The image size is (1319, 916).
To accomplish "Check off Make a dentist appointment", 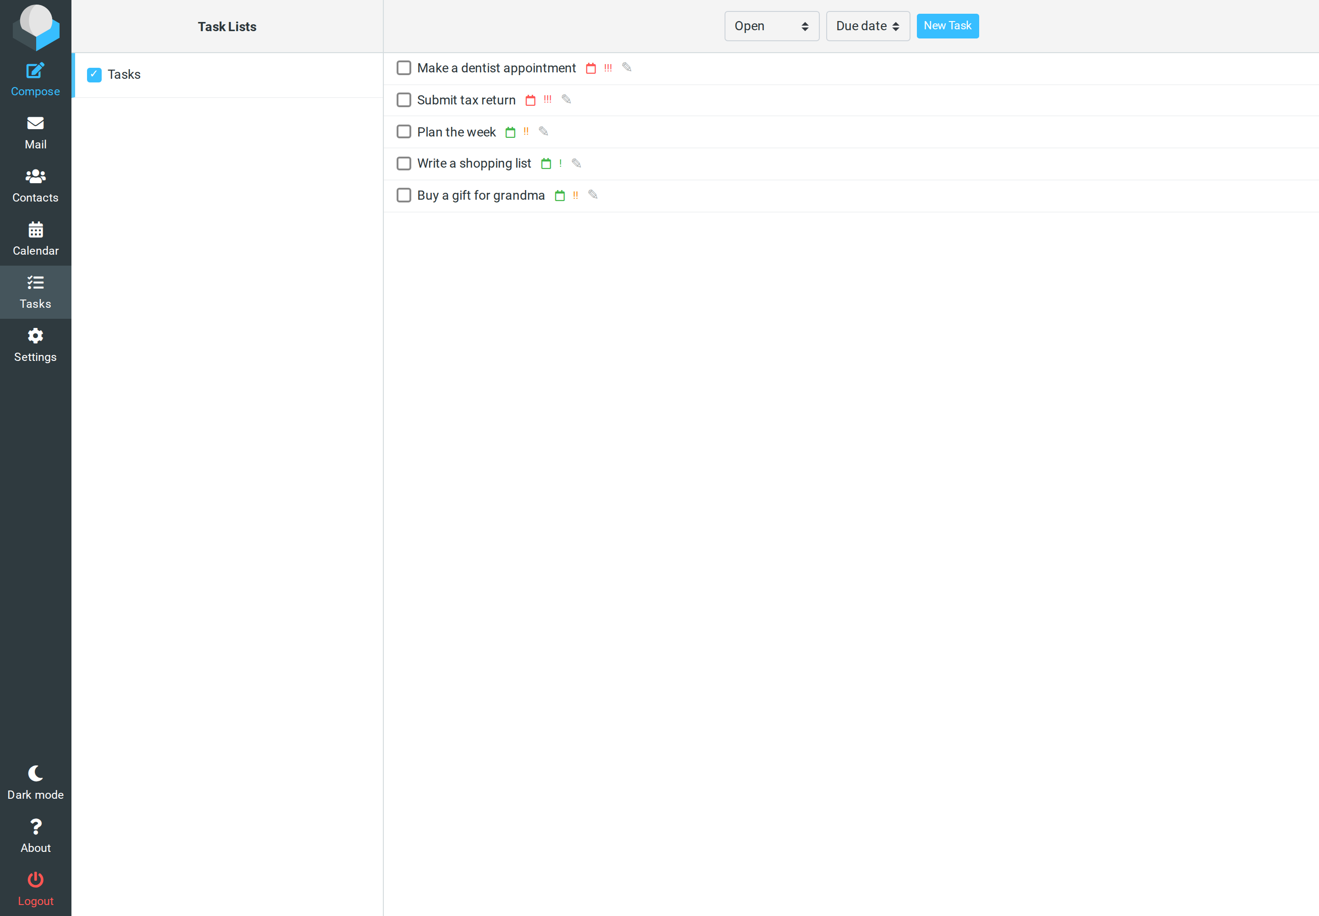I will [404, 68].
